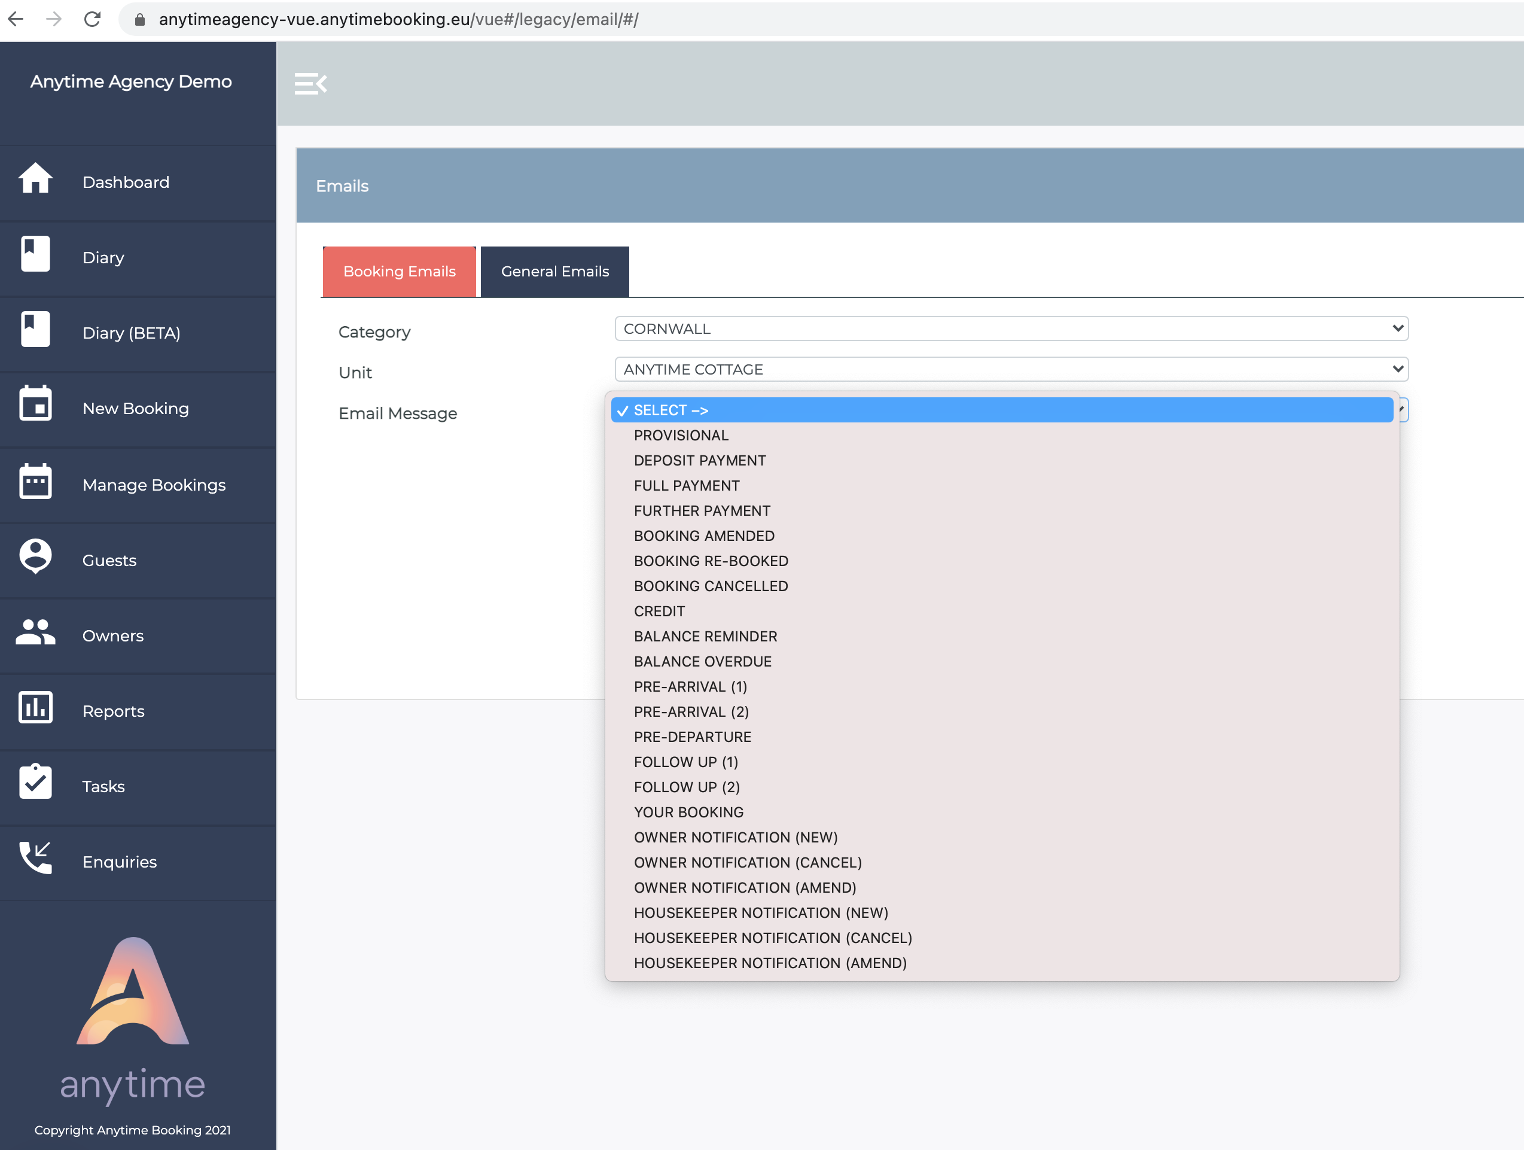1524x1150 pixels.
Task: Select YOUR BOOKING option
Action: point(1002,813)
